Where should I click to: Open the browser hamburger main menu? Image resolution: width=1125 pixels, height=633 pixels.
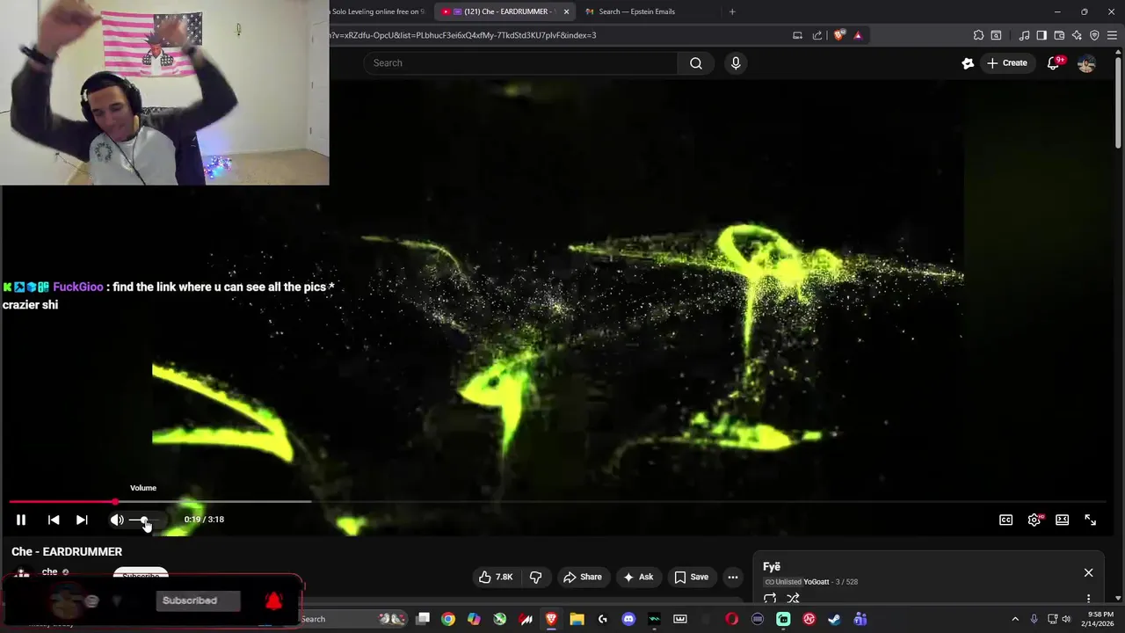point(1113,35)
